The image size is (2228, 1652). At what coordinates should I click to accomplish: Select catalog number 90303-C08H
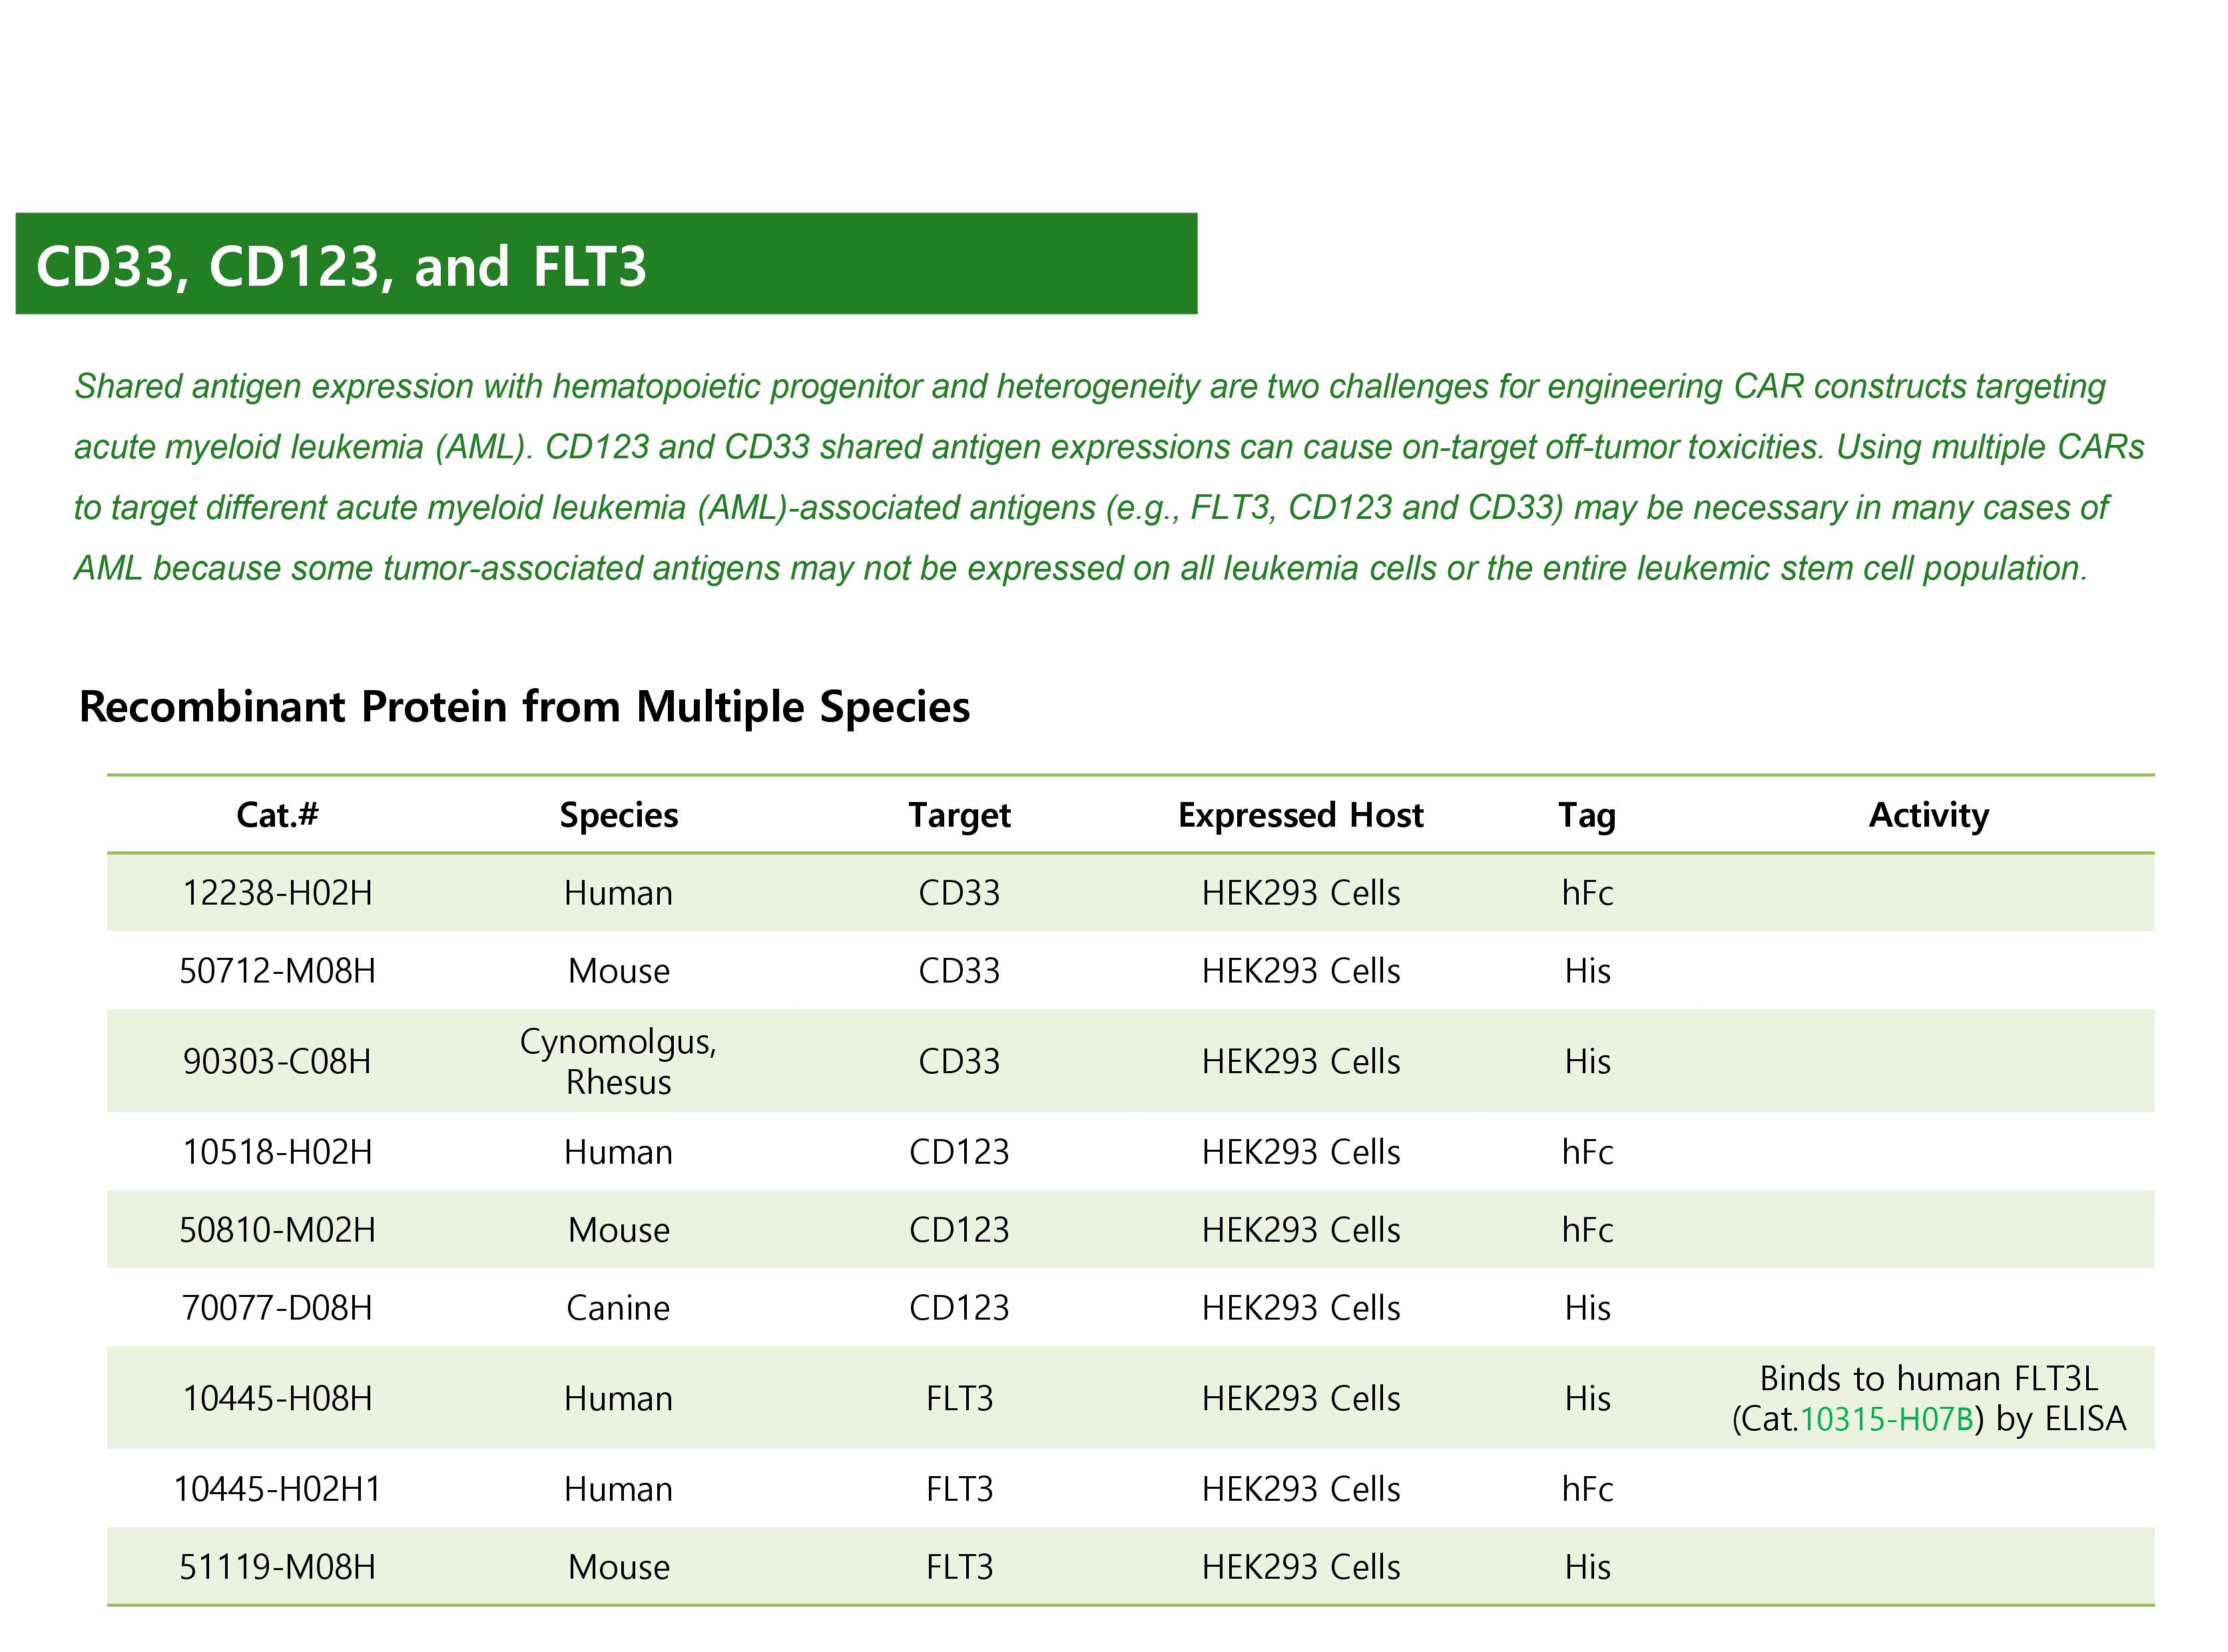(277, 1061)
